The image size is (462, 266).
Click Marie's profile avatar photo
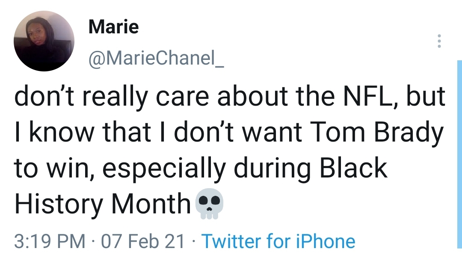44,41
